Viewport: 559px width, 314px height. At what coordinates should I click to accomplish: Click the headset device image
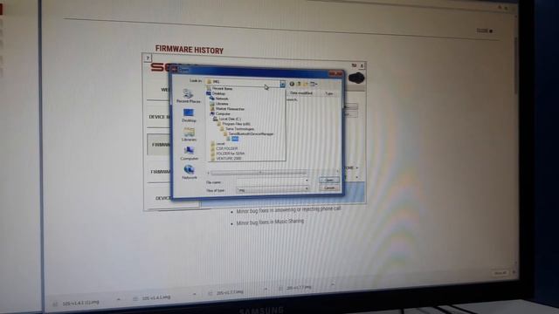(355, 78)
